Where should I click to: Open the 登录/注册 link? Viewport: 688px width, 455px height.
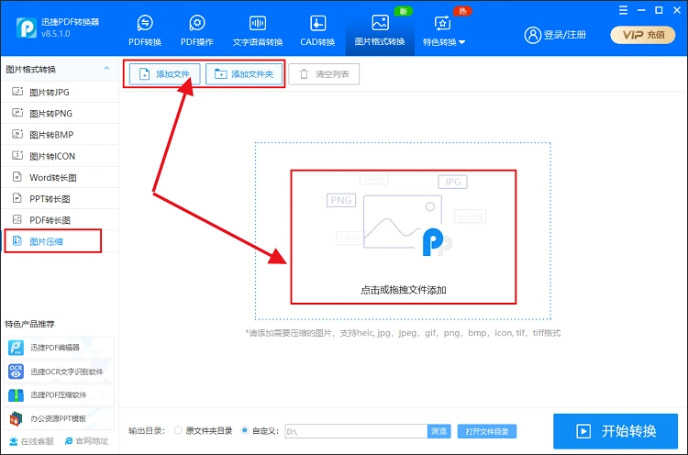tap(565, 35)
